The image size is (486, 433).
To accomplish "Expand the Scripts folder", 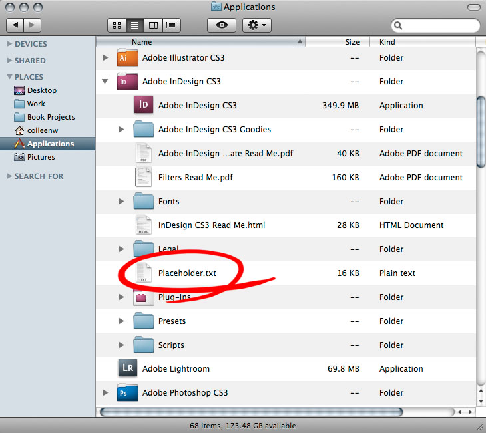I will [x=121, y=345].
